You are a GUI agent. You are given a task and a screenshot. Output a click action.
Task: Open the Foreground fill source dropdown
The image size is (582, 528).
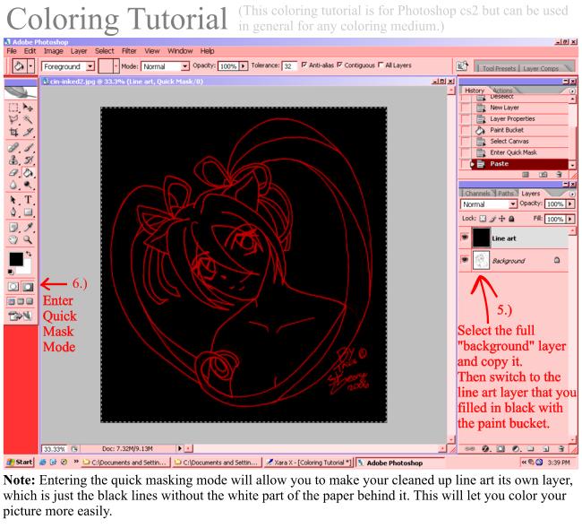pyautogui.click(x=90, y=66)
